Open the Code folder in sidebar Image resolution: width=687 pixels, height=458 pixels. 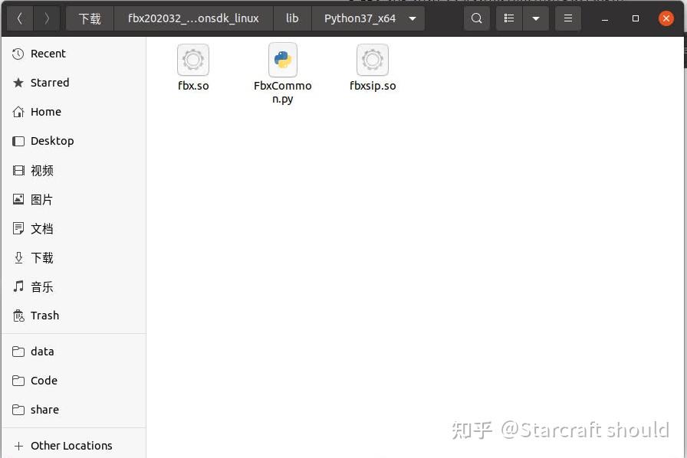click(x=45, y=381)
